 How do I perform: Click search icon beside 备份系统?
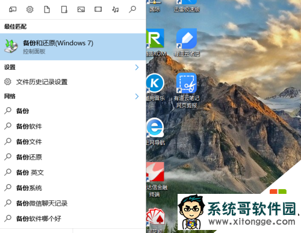[8, 187]
